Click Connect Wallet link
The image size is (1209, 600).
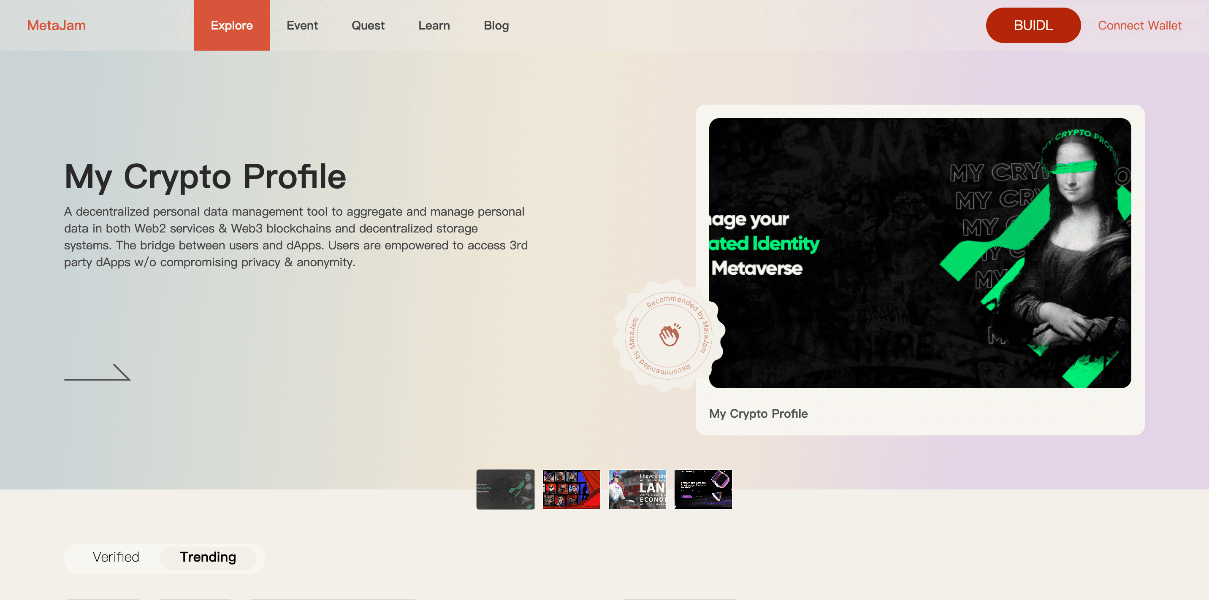1139,25
